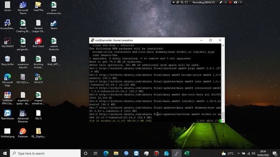
Task: Open error windows.xlsx spreadsheet icon
Action: [x=54, y=8]
